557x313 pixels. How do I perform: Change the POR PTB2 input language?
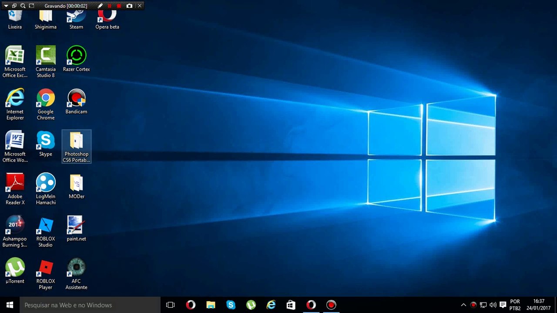point(515,305)
